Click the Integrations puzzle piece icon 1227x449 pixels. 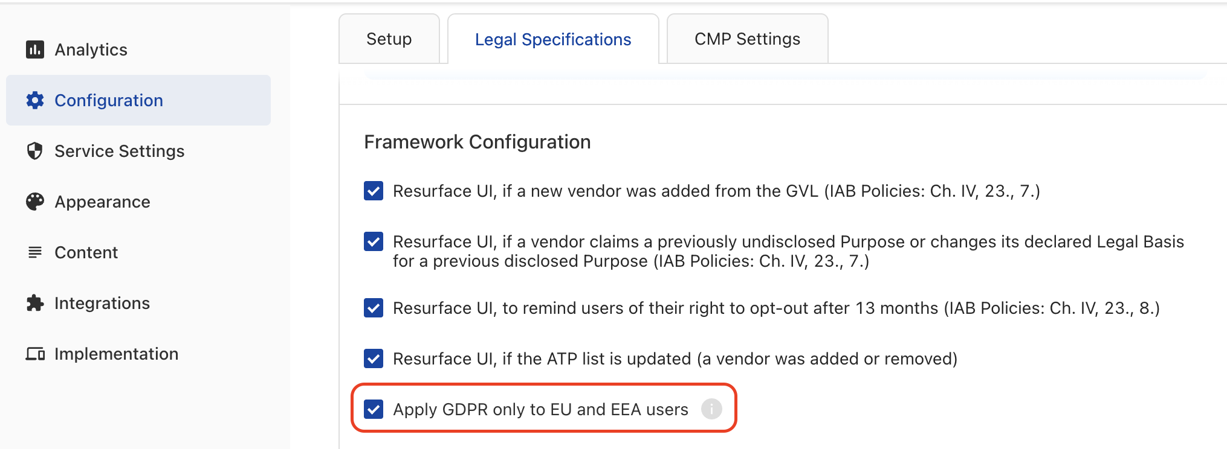(x=35, y=303)
